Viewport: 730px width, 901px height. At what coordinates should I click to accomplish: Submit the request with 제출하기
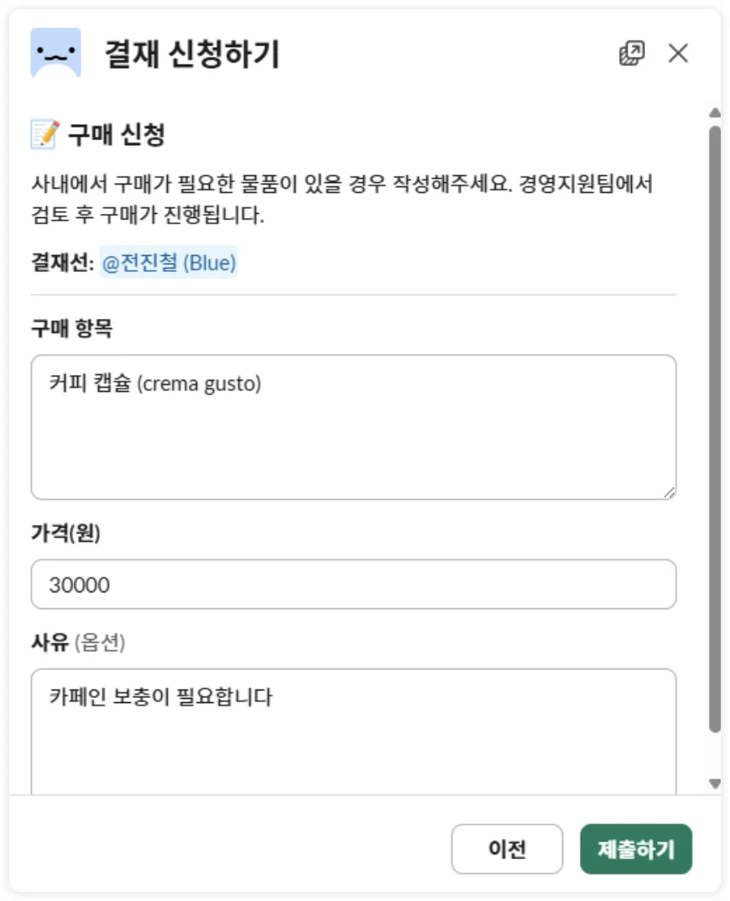(636, 849)
